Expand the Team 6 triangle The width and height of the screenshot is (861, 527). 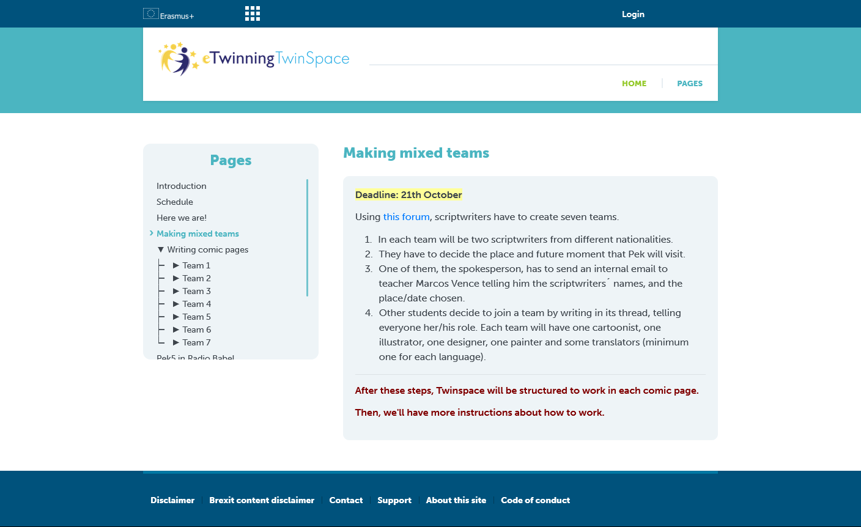(176, 330)
